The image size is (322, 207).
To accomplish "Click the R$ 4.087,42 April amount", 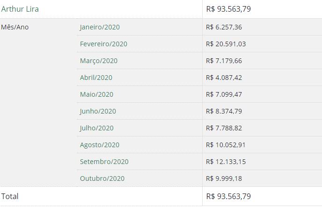I will (224, 78).
